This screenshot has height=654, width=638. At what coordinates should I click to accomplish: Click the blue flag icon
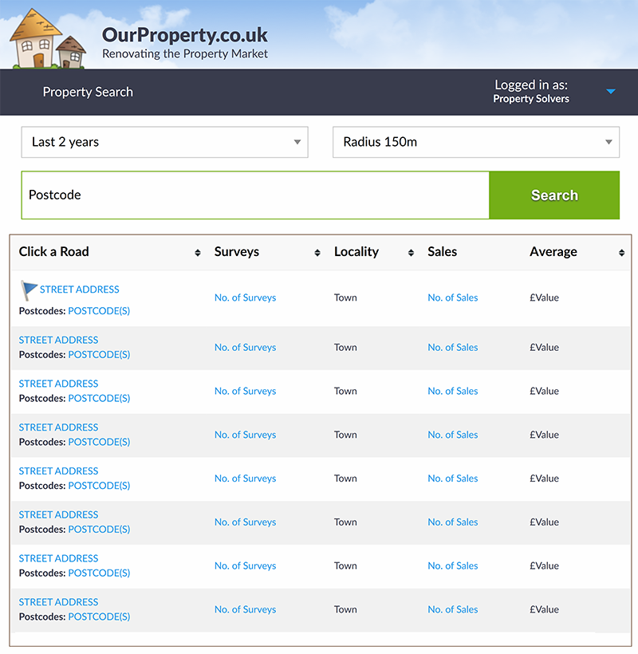click(29, 290)
